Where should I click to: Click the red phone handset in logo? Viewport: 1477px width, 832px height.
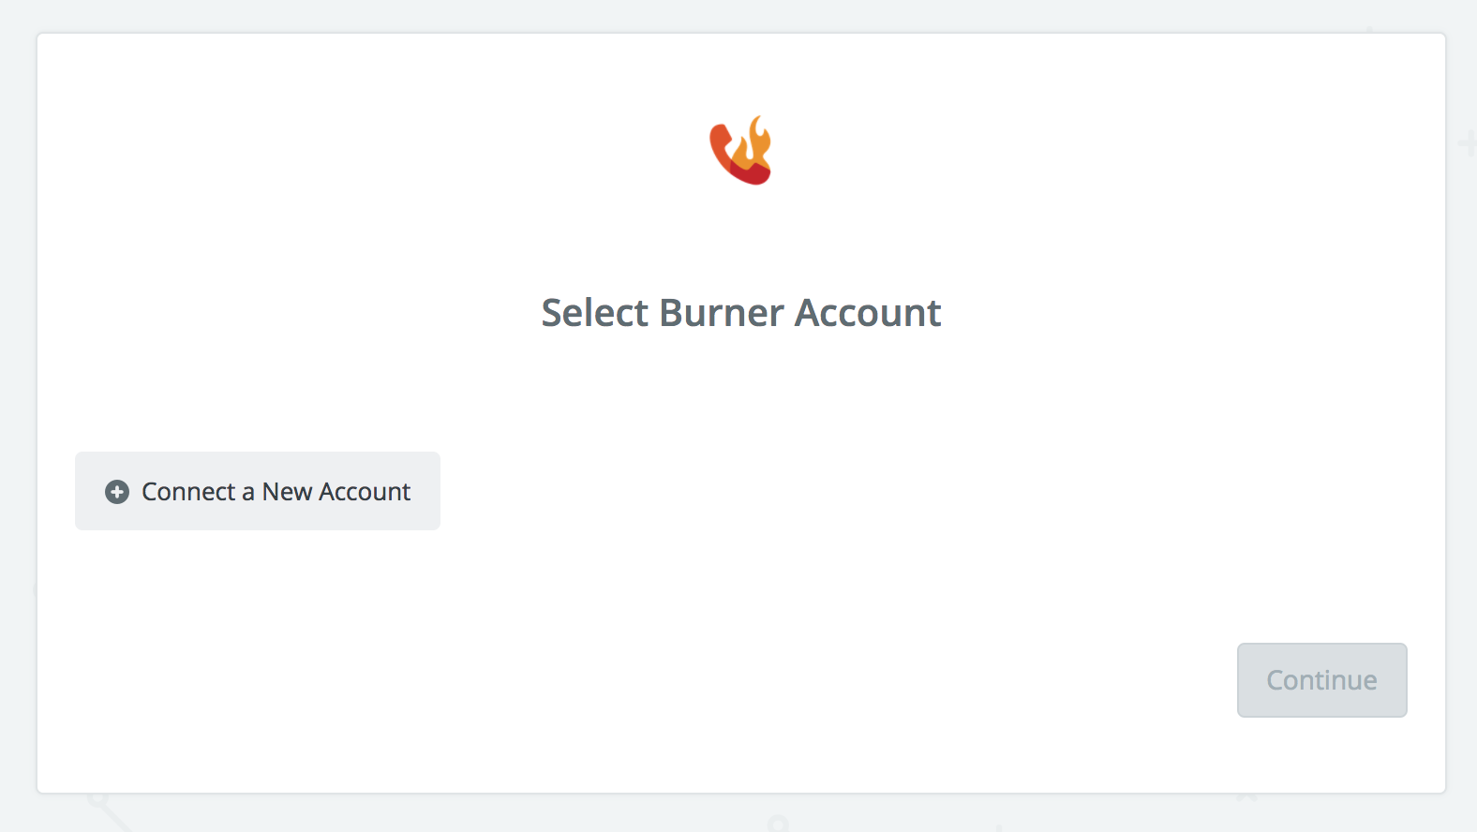(x=734, y=157)
